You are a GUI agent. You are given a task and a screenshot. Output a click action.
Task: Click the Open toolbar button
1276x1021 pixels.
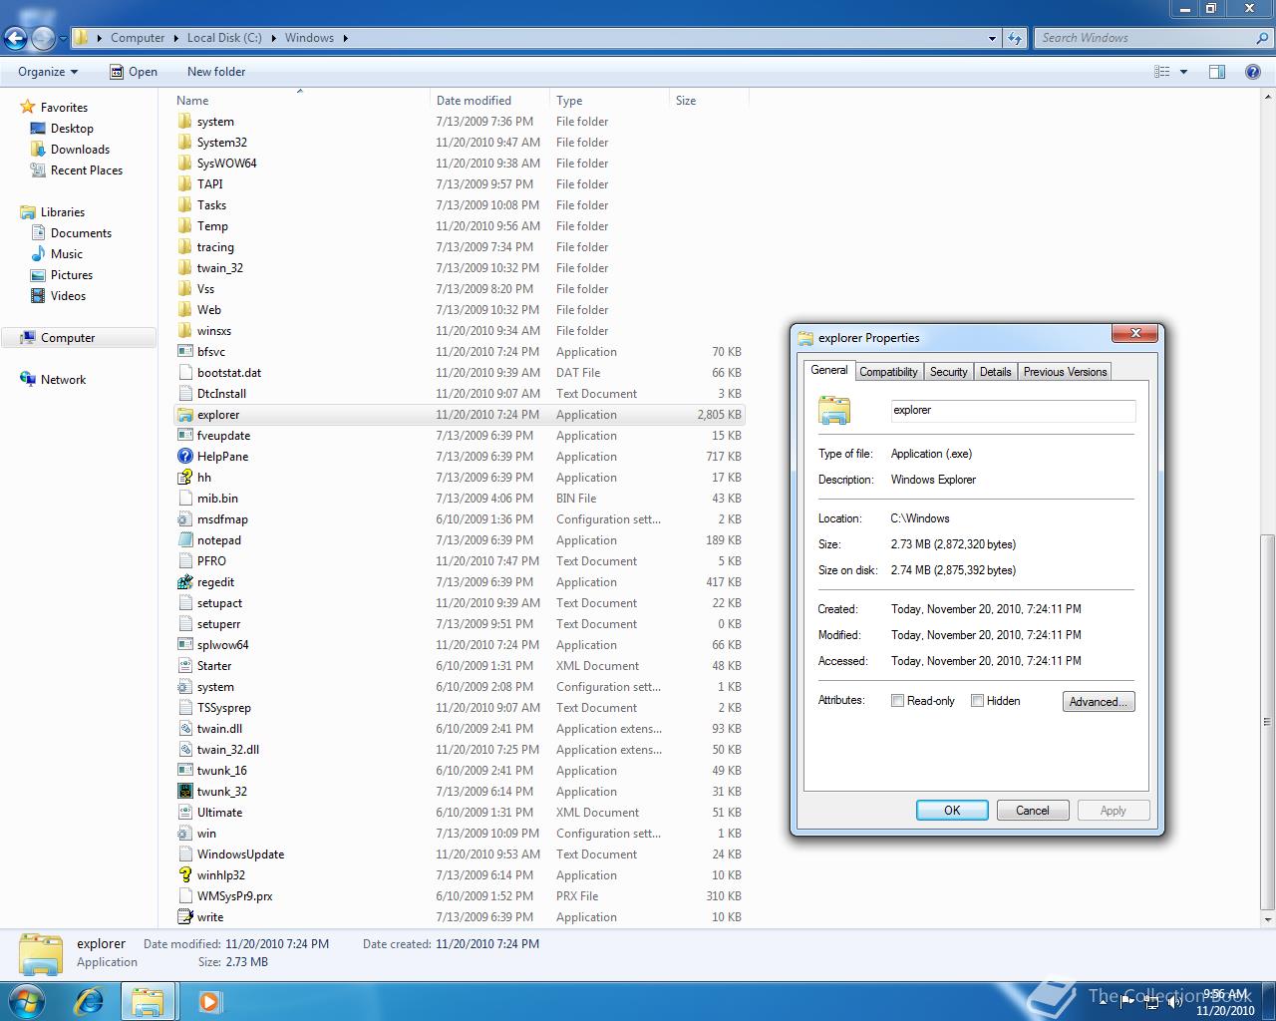pos(134,72)
